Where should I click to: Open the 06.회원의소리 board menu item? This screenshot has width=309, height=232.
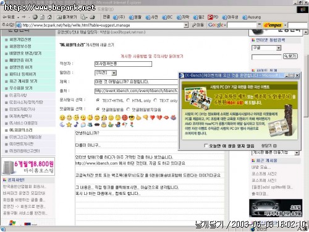20,130
